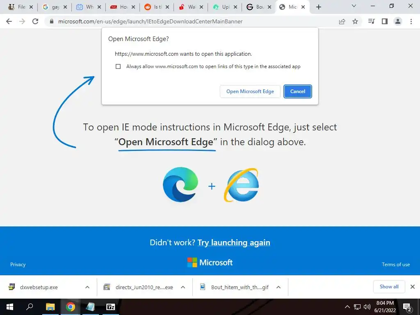Close the downloads bar
The height and width of the screenshot is (315, 420).
tap(413, 287)
